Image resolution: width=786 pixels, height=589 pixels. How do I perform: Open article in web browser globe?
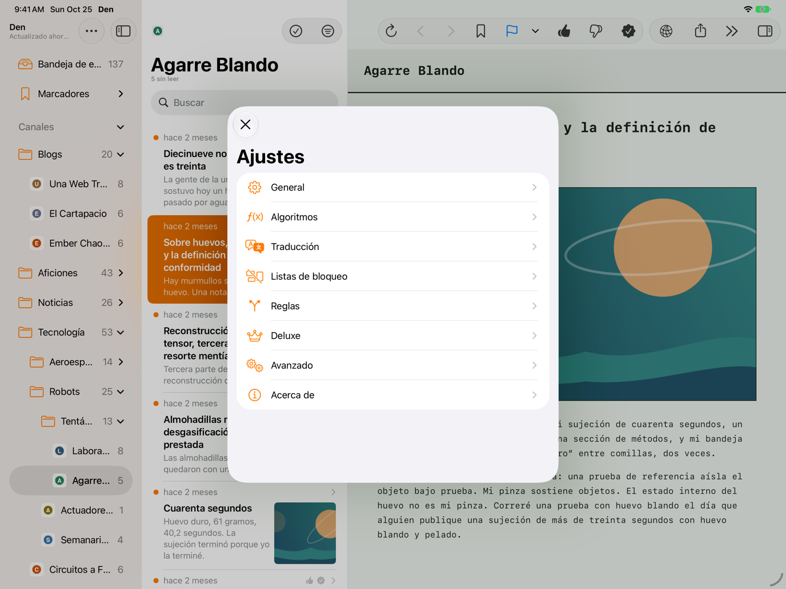(x=666, y=31)
